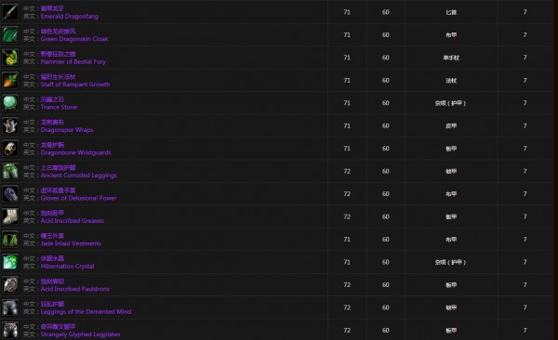The height and width of the screenshot is (340, 558).
Task: Open the Hibernation Crystal link
Action: [x=68, y=267]
